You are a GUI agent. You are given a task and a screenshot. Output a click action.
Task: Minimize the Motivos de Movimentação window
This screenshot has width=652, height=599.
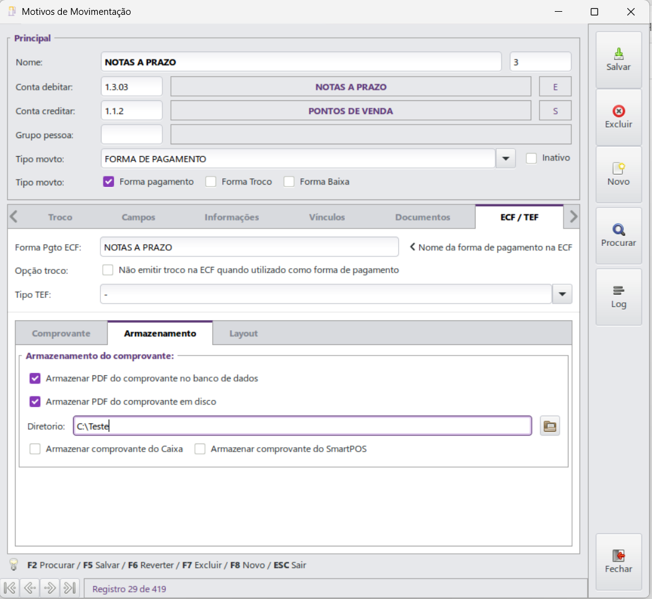[x=559, y=12]
